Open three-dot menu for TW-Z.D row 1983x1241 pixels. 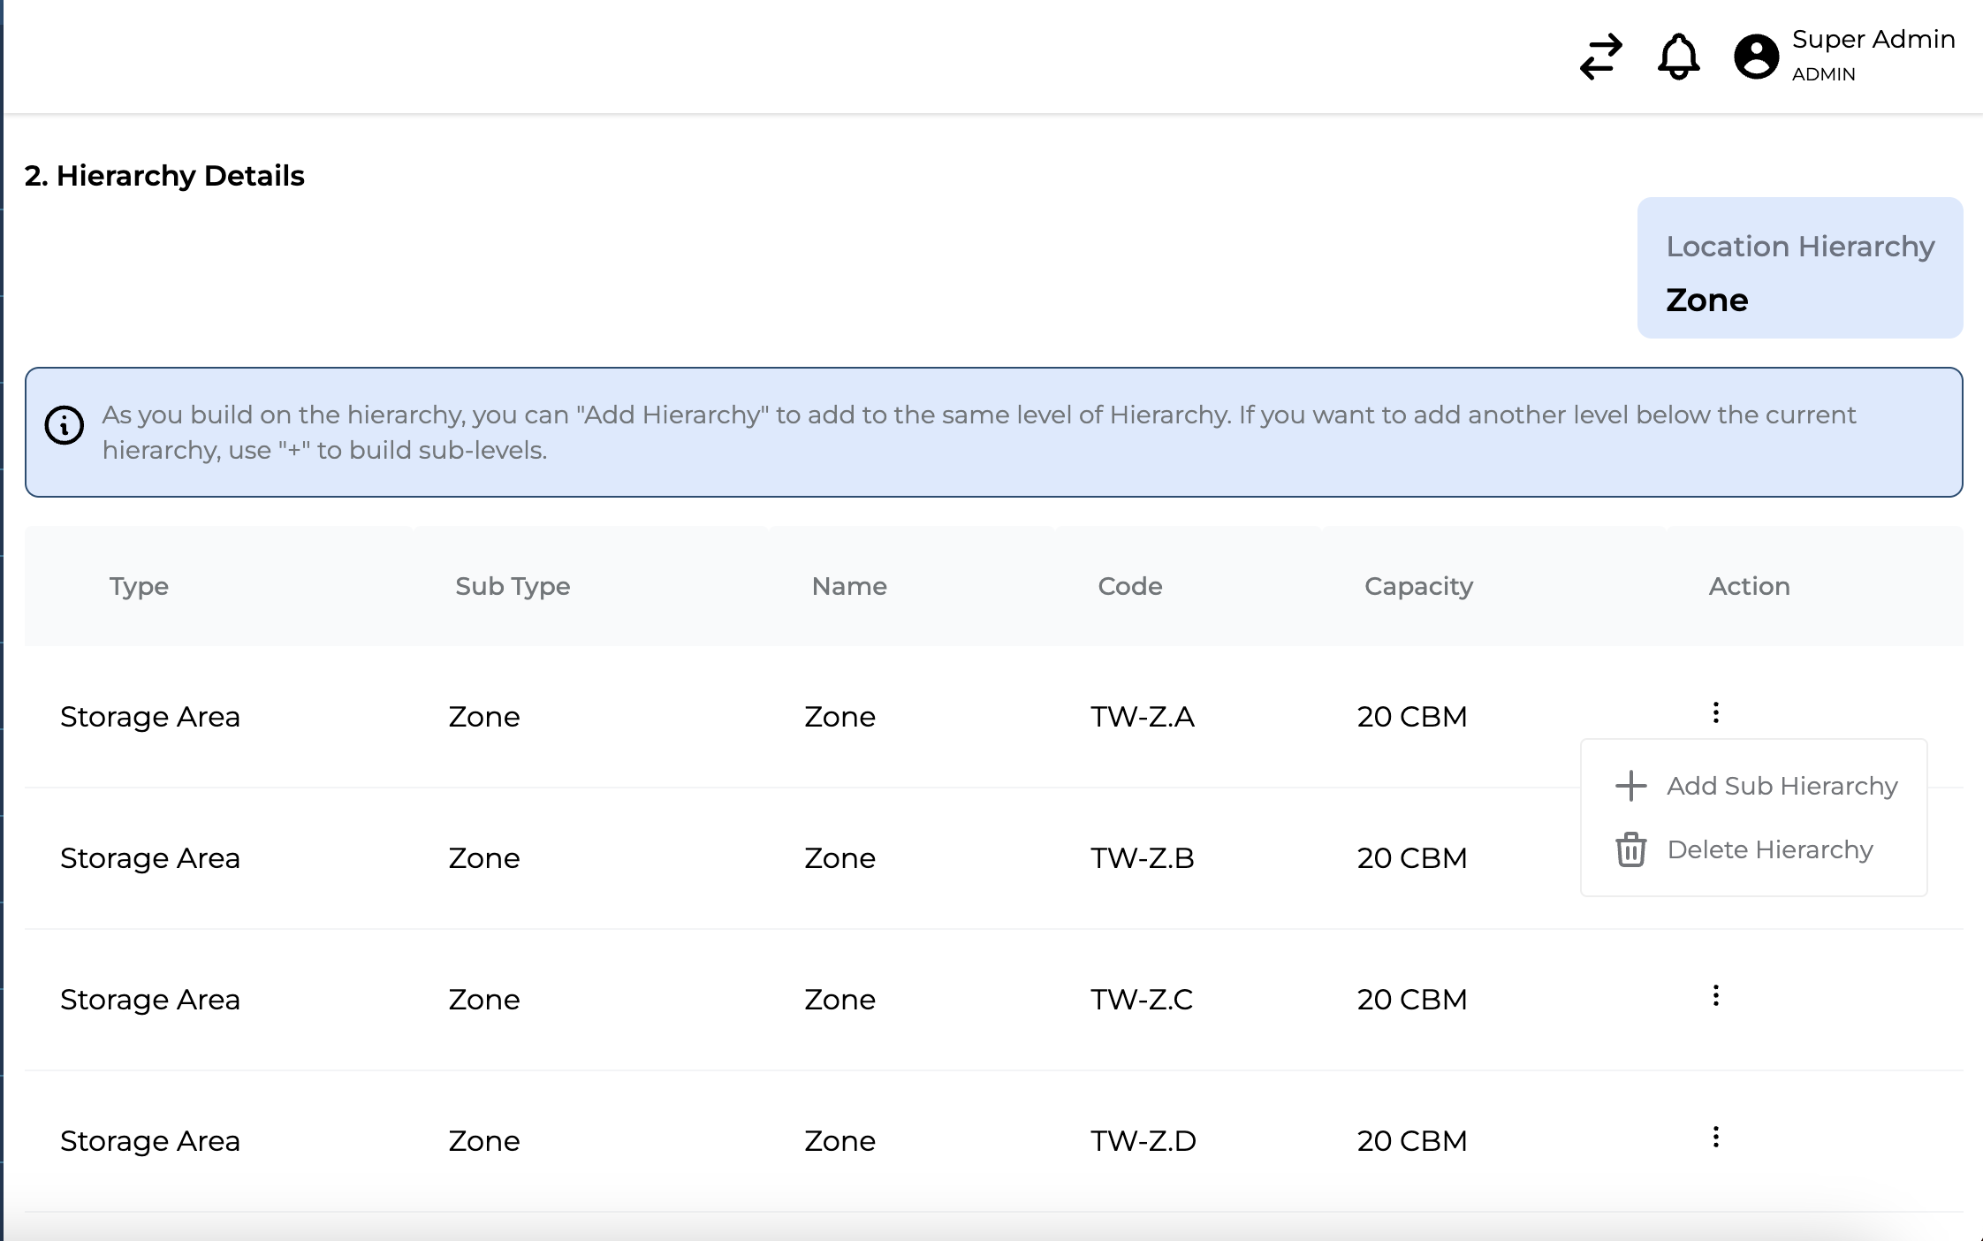pos(1715,1137)
